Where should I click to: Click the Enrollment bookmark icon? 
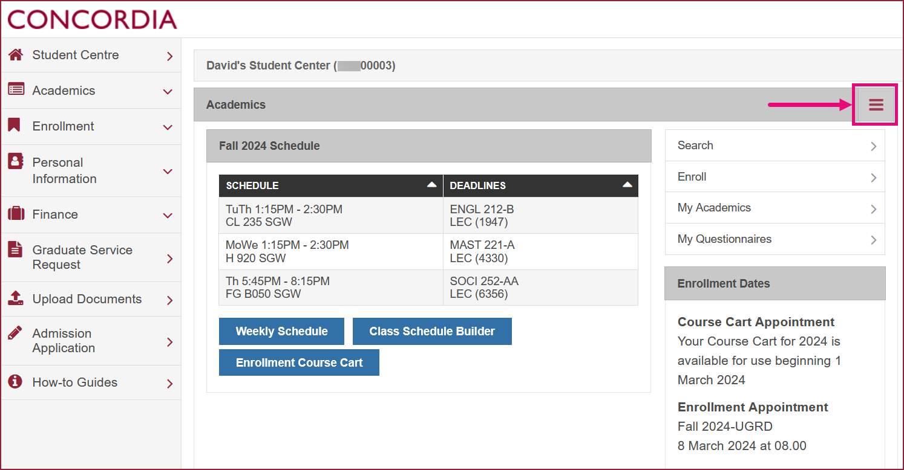coord(14,125)
